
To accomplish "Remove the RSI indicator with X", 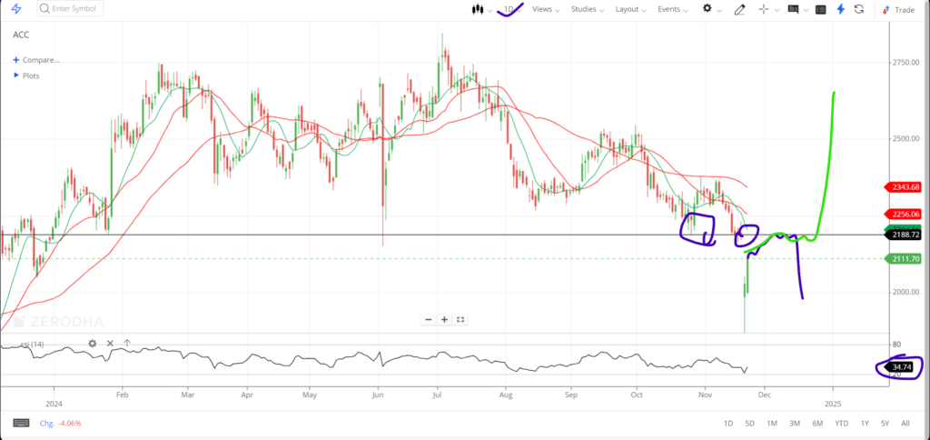I will pyautogui.click(x=110, y=344).
